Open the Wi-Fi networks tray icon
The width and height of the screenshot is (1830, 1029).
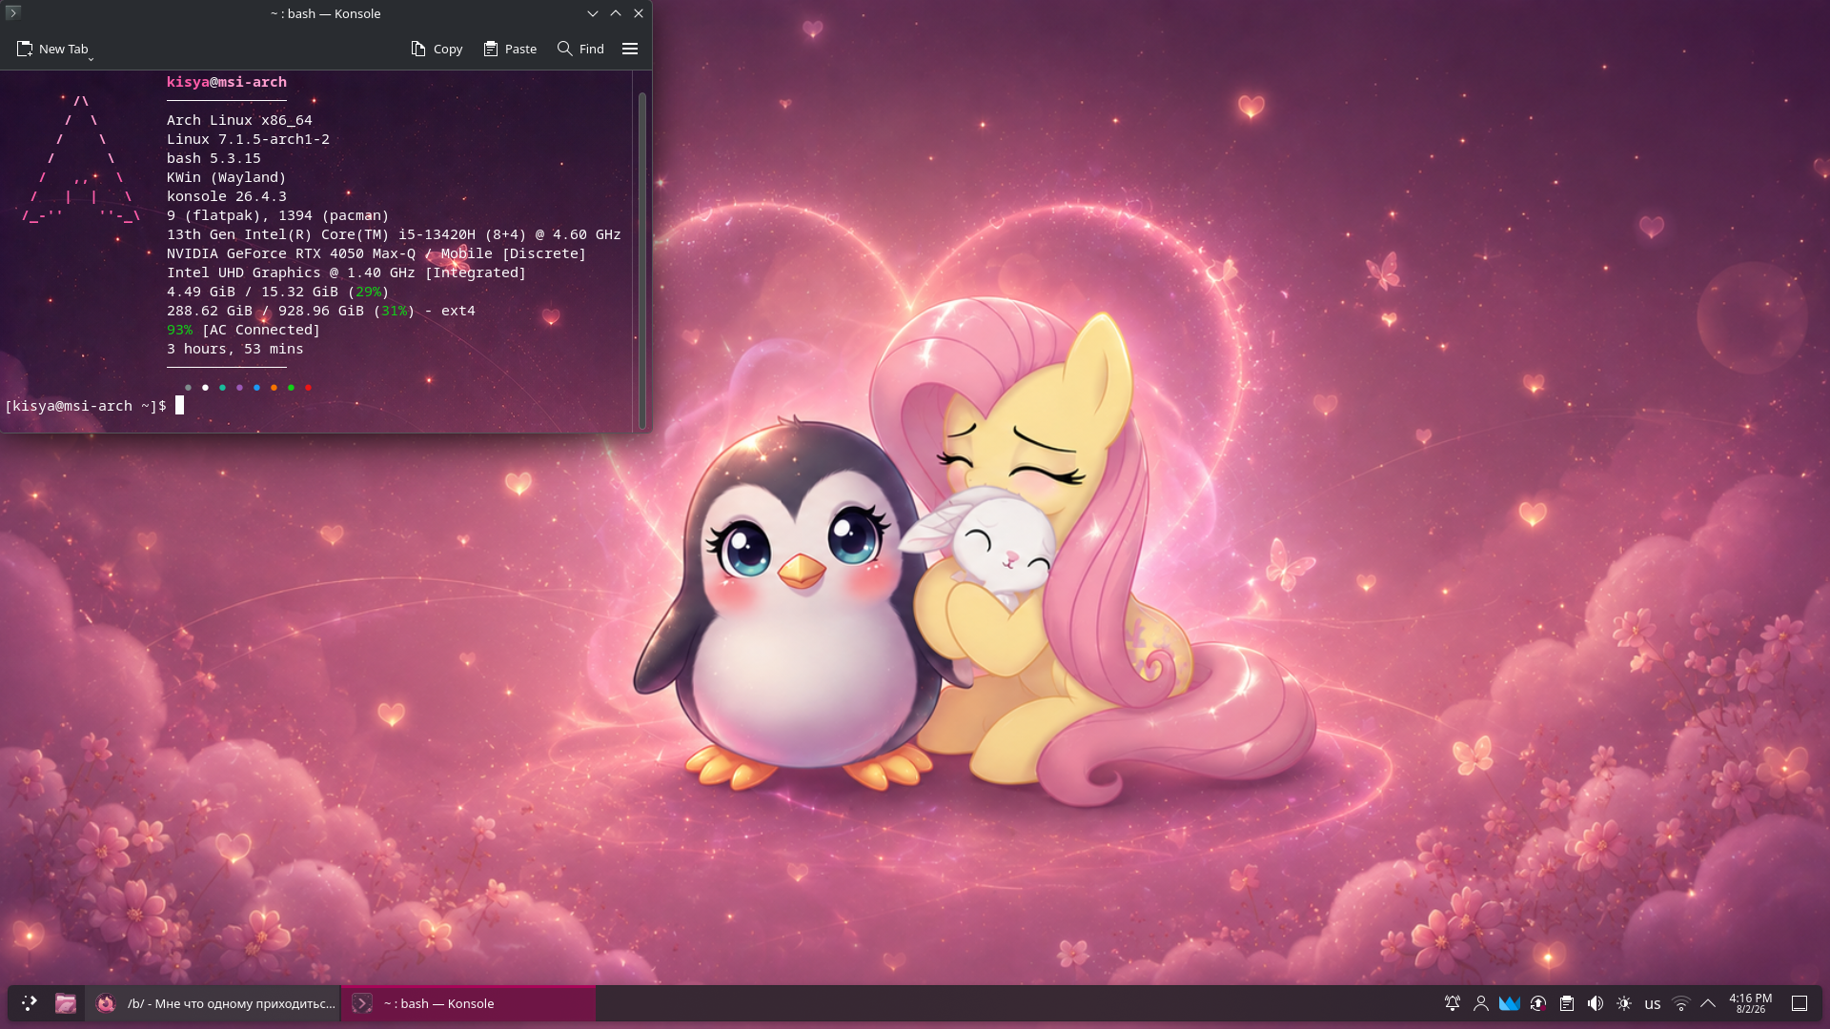[1681, 1003]
